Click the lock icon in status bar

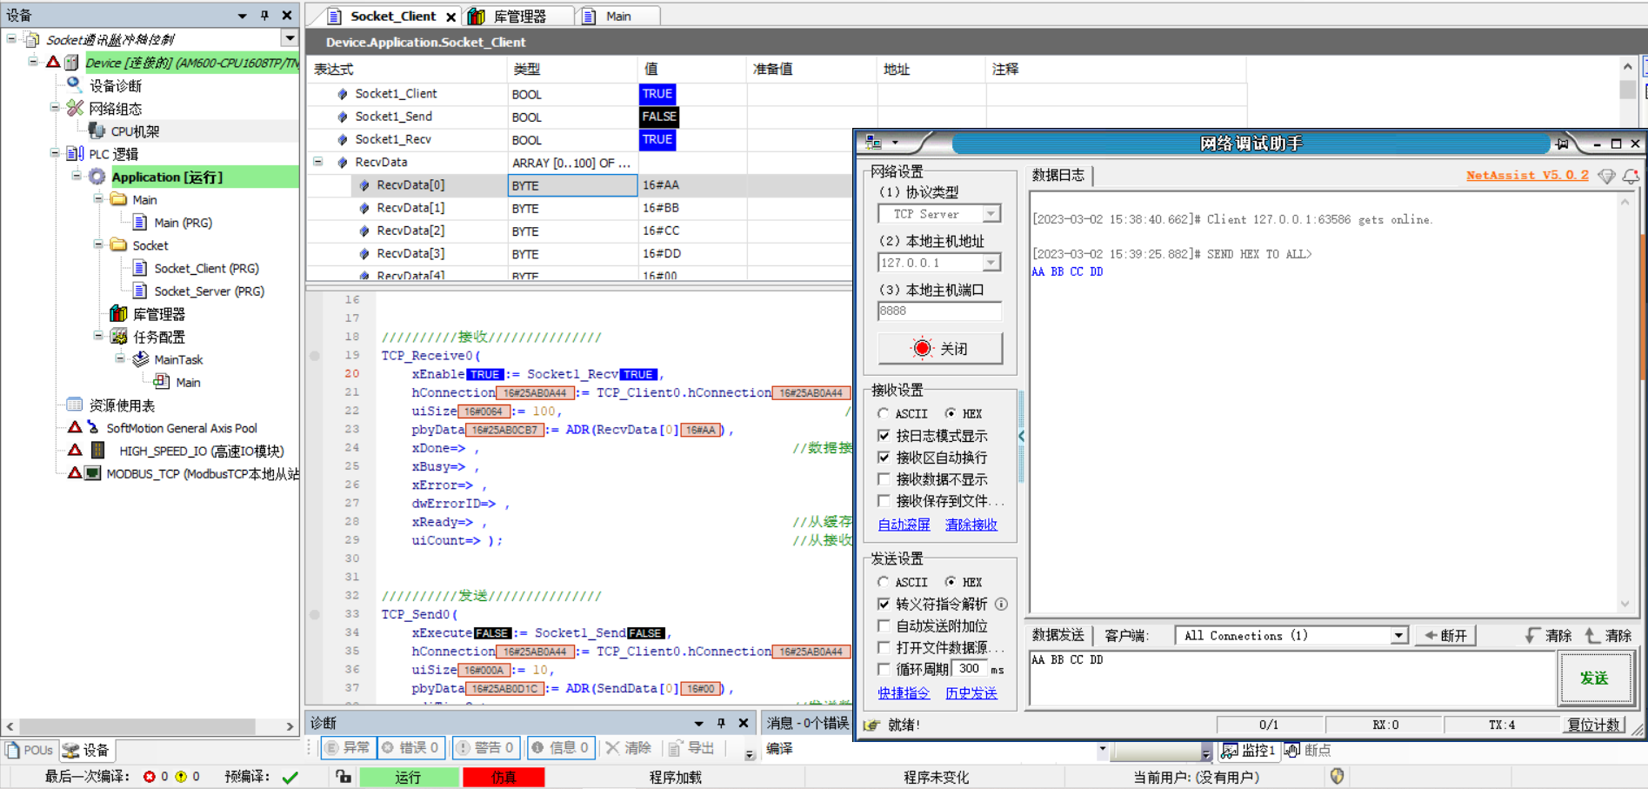(344, 776)
